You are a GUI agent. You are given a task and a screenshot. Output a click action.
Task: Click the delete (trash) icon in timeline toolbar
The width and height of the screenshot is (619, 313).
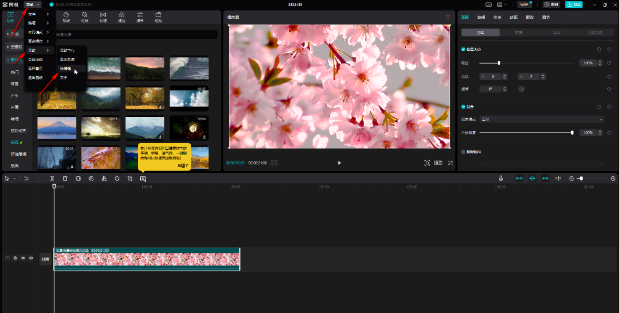pos(65,178)
